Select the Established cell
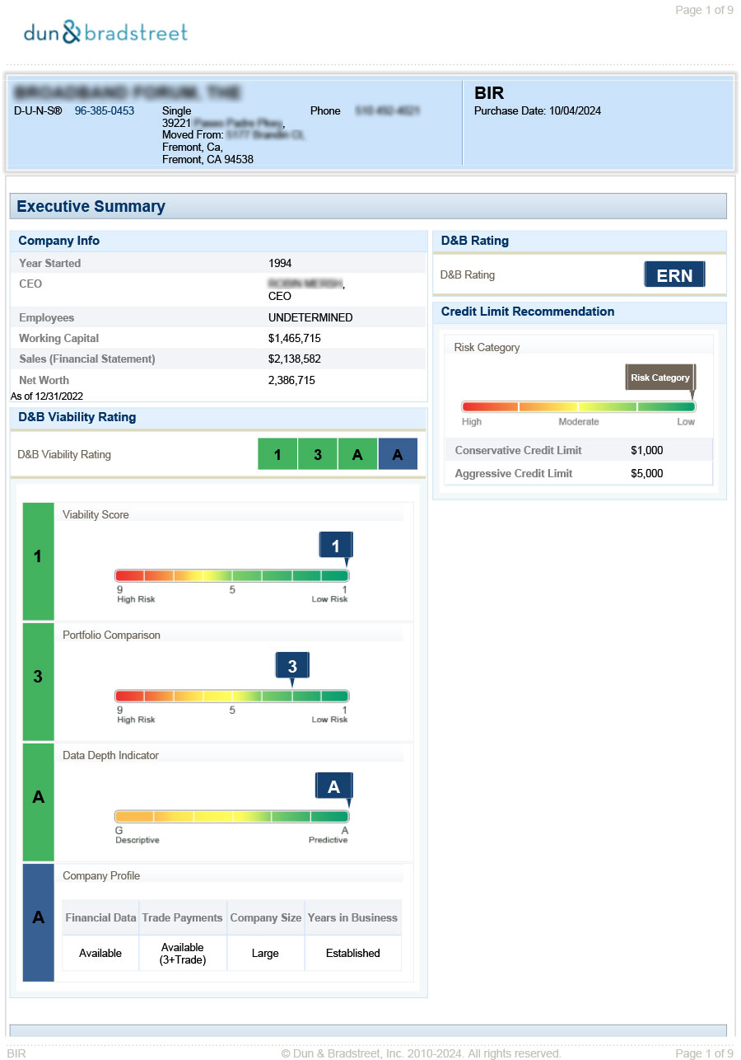The height and width of the screenshot is (1060, 741). click(352, 954)
